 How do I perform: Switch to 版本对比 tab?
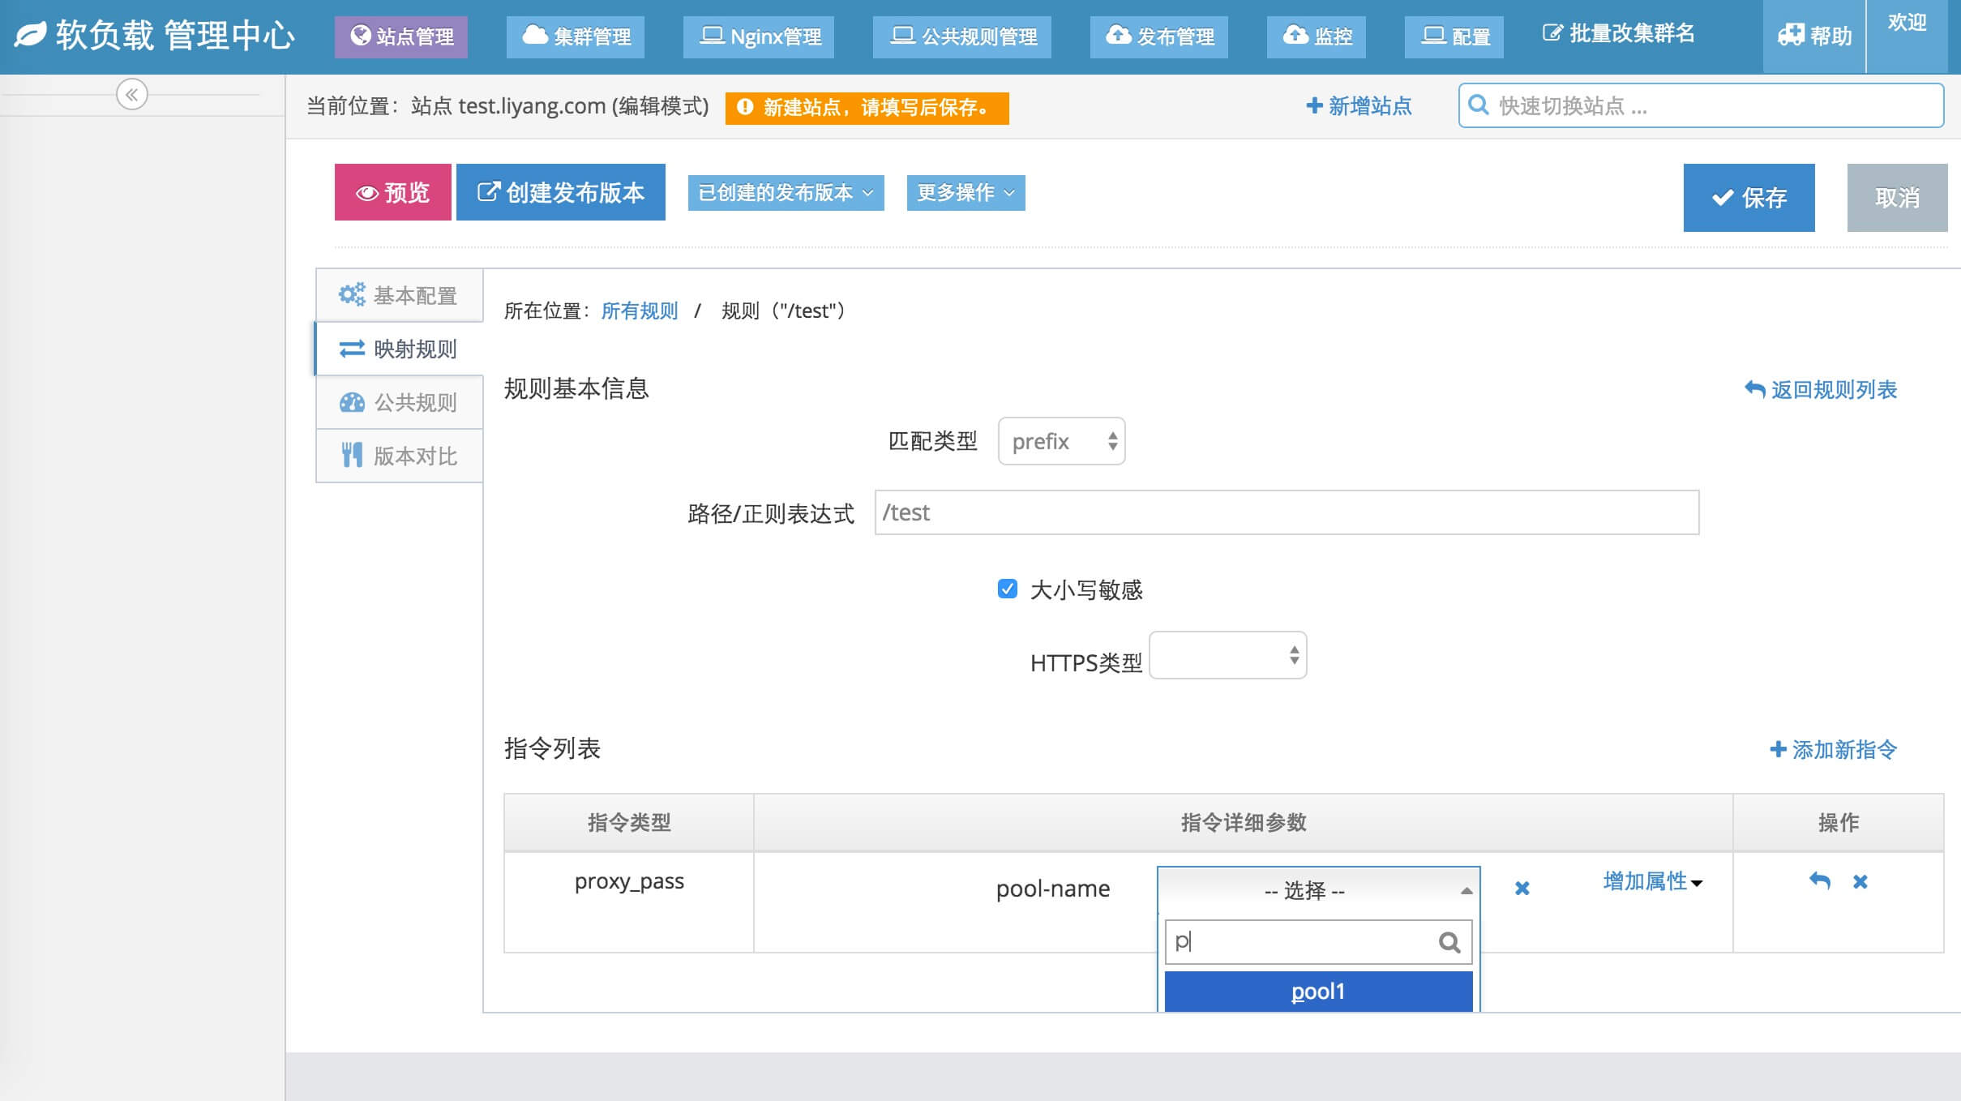[x=400, y=456]
